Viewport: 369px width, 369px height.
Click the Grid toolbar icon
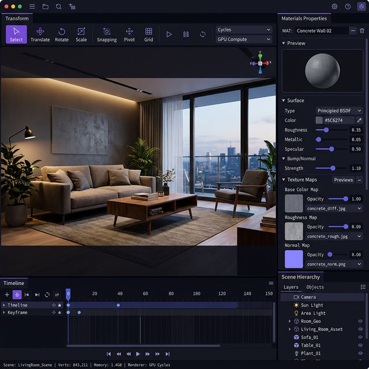click(x=149, y=34)
